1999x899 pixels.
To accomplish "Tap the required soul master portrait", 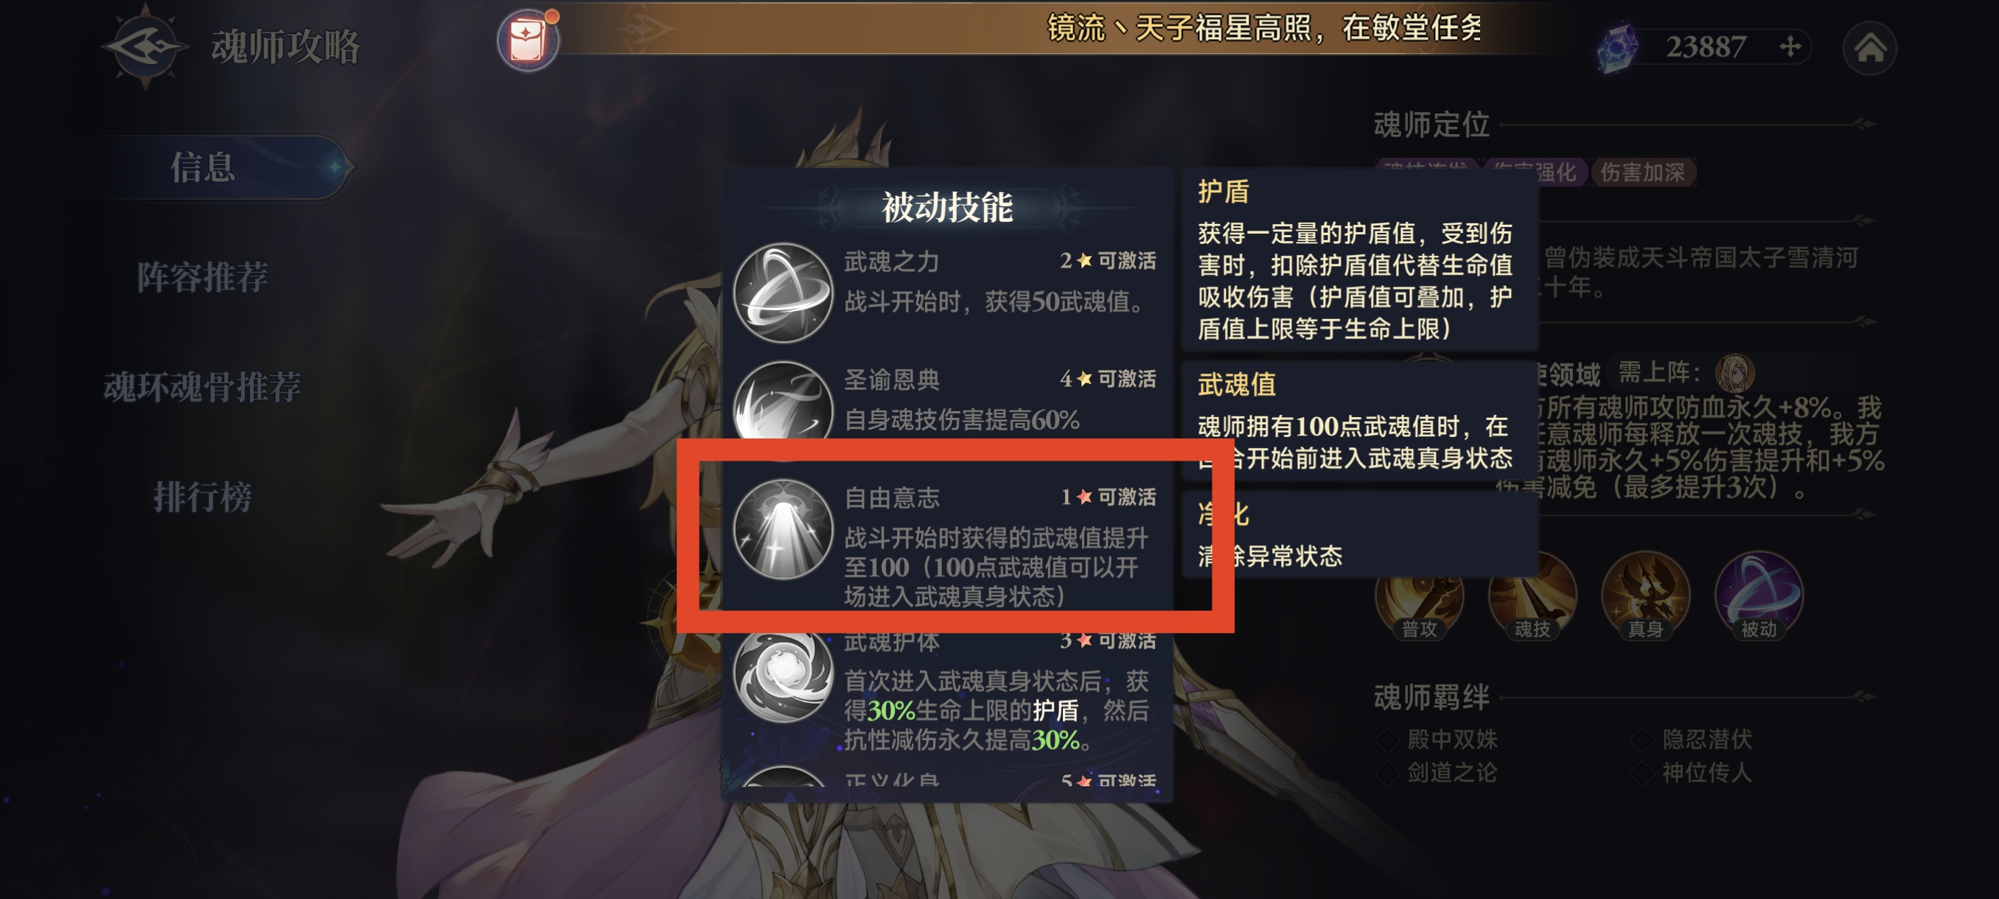I will (1734, 374).
